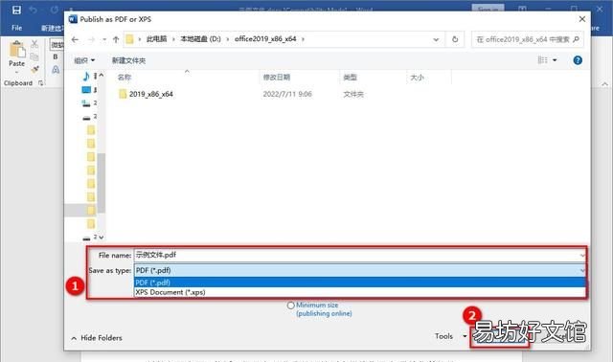Select the Desktop monitor item in navigation pane
The height and width of the screenshot is (362, 613).
(x=86, y=90)
